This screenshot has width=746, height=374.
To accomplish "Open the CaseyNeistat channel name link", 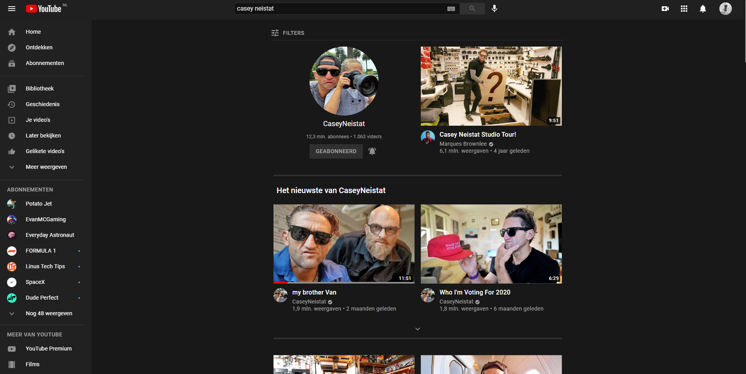I will coord(344,124).
